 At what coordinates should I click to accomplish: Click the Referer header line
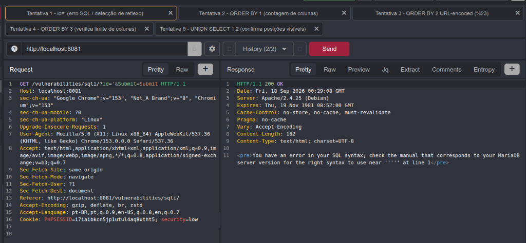pyautogui.click(x=99, y=198)
